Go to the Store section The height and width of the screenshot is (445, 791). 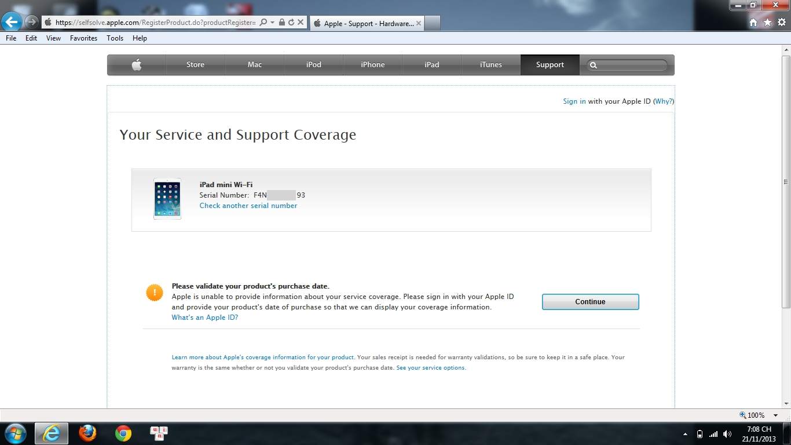195,65
